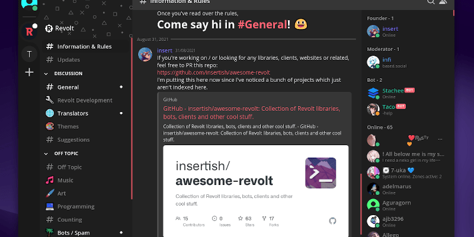This screenshot has width=474, height=237.
Task: Click the 'Bot - 2' members heading
Action: 374,80
